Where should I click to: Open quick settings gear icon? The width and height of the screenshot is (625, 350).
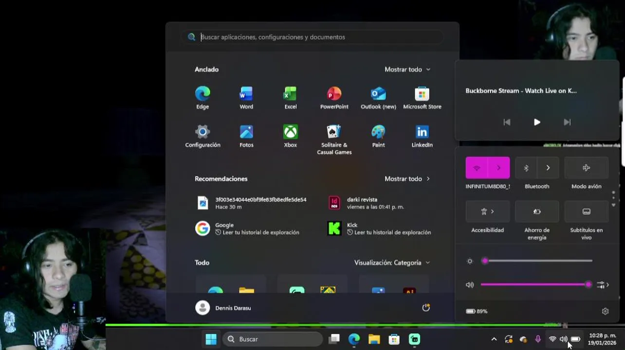click(x=605, y=311)
